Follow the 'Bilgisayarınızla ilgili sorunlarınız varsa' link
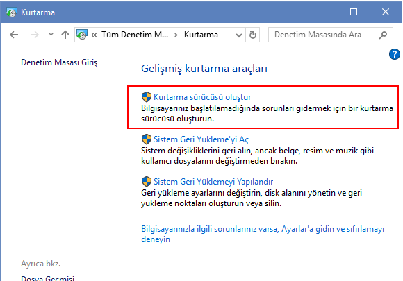Viewport: 403px width, 281px height. 263,234
